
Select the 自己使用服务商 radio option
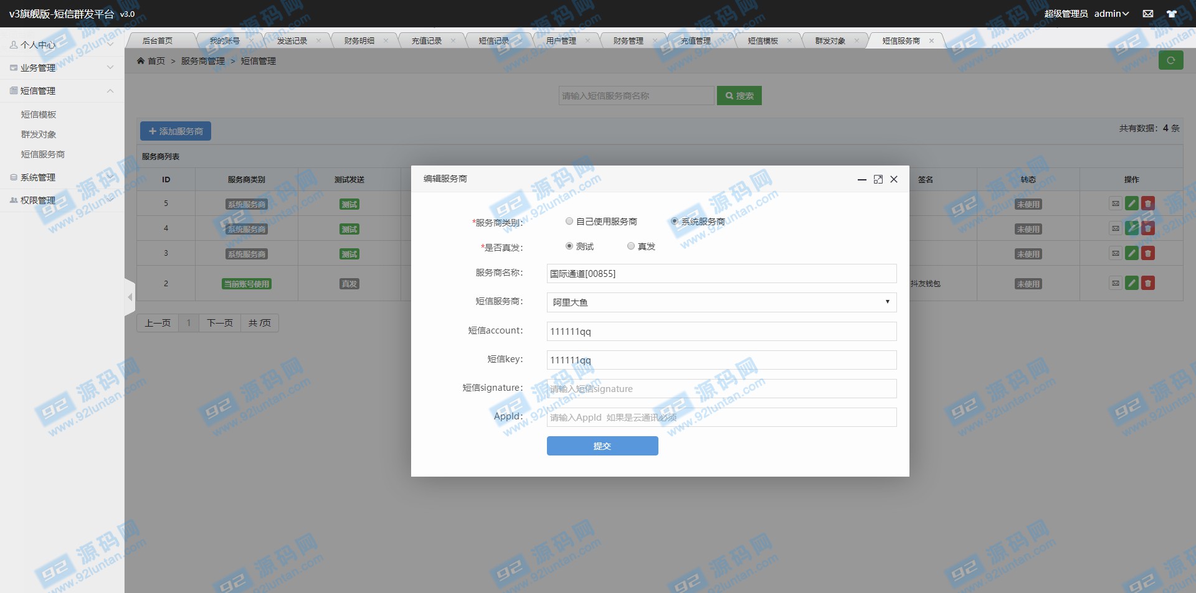pos(569,221)
